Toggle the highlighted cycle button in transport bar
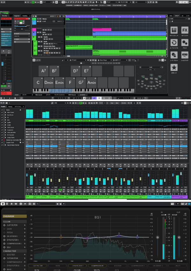Image resolution: width=191 pixels, height=271 pixels. (x=94, y=98)
